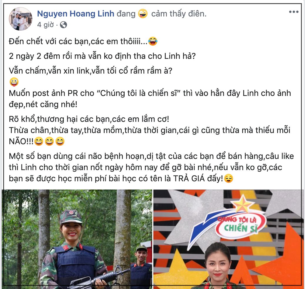Click the line 'Đến chết với các bạn' in the post
The image size is (305, 289).
pos(83,41)
